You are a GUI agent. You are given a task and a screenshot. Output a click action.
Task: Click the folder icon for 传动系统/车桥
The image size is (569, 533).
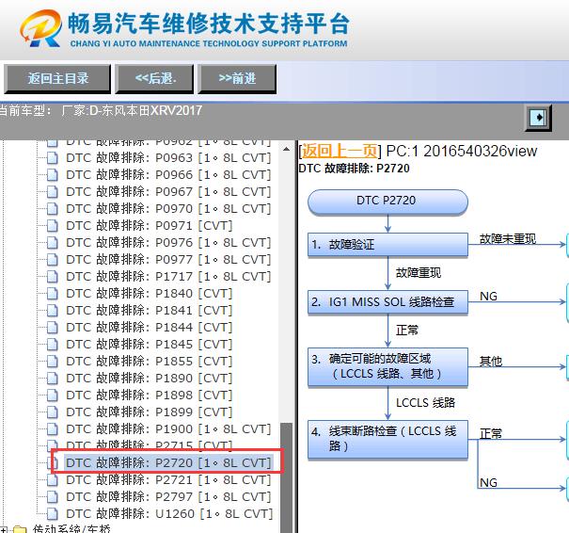(x=20, y=529)
